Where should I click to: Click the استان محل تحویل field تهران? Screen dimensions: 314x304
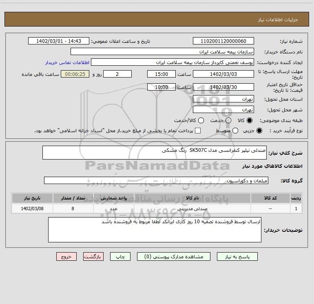tap(223, 99)
